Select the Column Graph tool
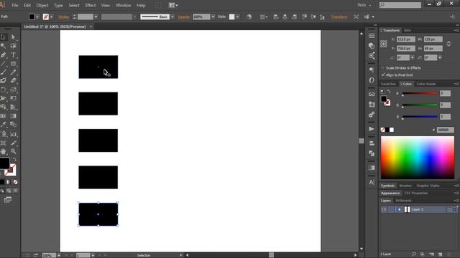This screenshot has height=258, width=460. click(x=13, y=134)
